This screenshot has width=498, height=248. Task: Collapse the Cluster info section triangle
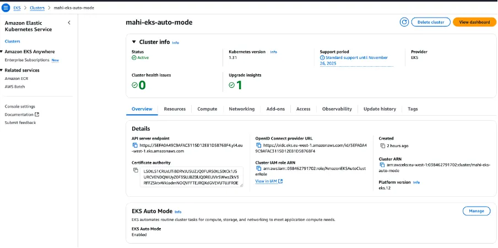coord(134,42)
